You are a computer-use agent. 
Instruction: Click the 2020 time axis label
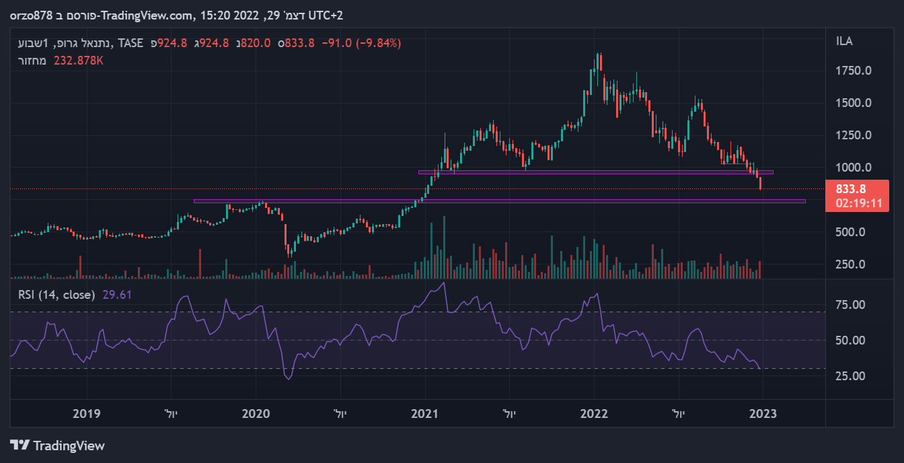(x=255, y=414)
